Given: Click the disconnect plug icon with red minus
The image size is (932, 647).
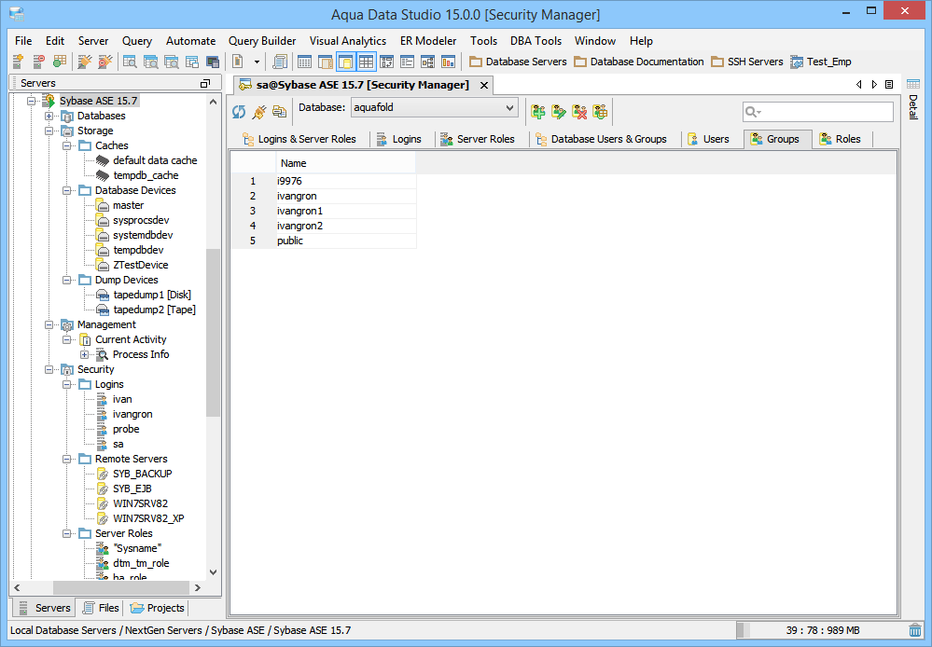Looking at the screenshot, I should 105,62.
